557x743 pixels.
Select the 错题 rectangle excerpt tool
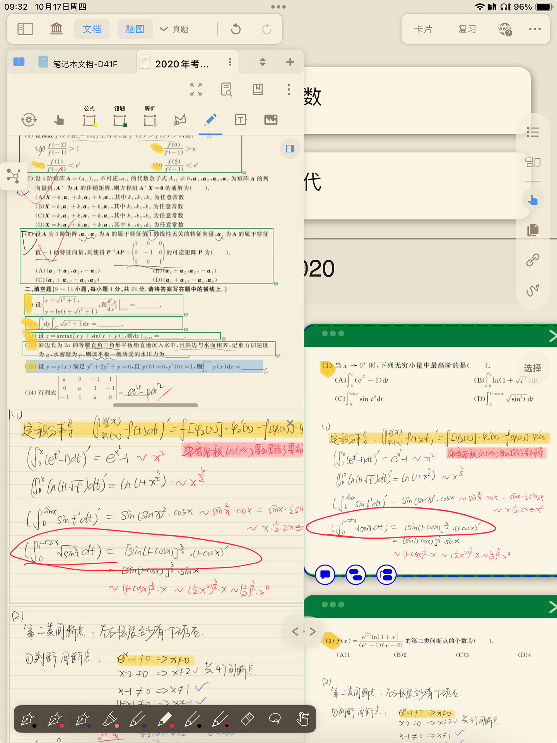pyautogui.click(x=120, y=120)
